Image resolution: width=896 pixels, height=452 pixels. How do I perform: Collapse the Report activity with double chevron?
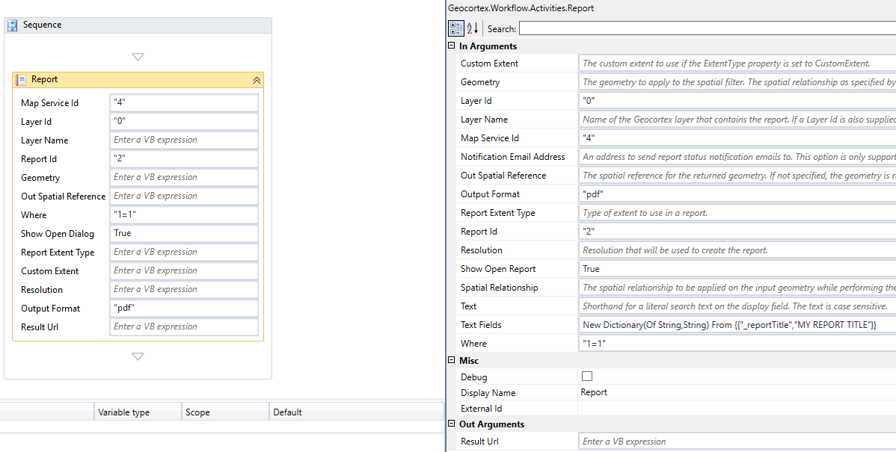pyautogui.click(x=257, y=81)
